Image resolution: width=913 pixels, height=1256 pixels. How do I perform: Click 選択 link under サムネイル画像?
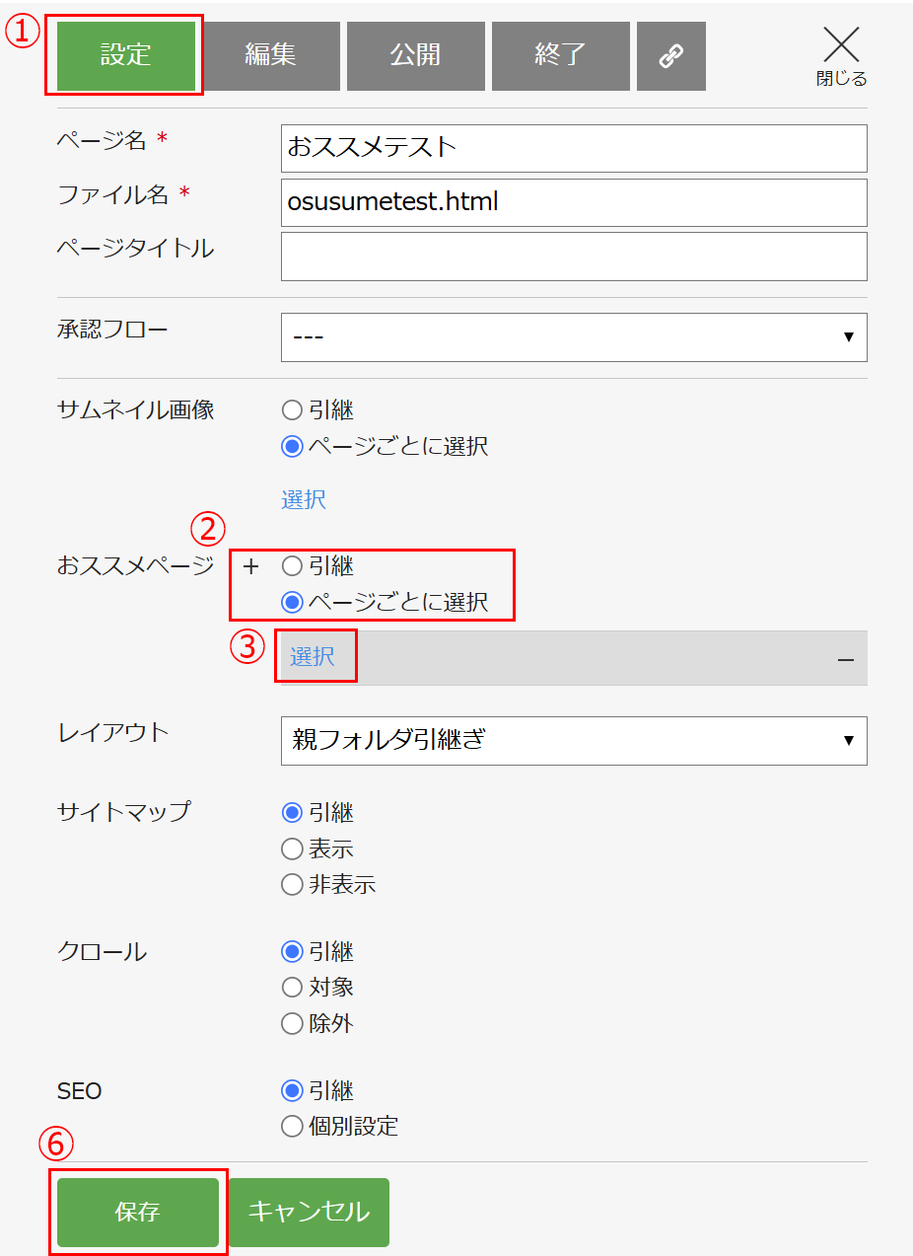pyautogui.click(x=304, y=500)
